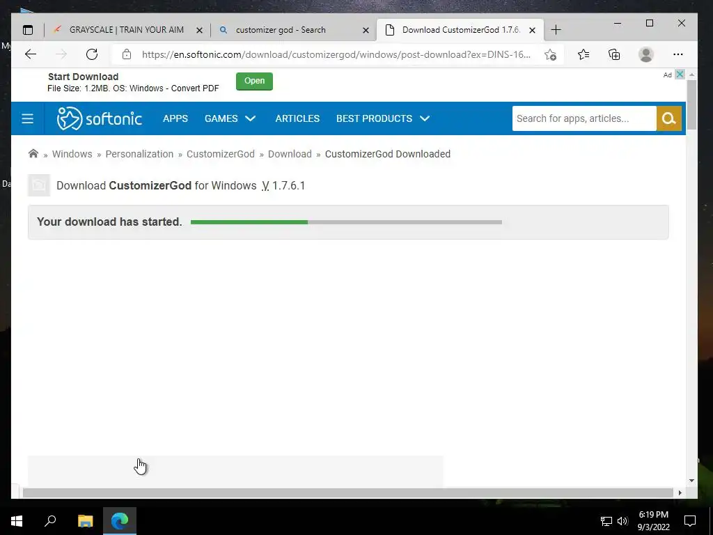713x535 pixels.
Task: Open the notification center icon
Action: coord(690,521)
